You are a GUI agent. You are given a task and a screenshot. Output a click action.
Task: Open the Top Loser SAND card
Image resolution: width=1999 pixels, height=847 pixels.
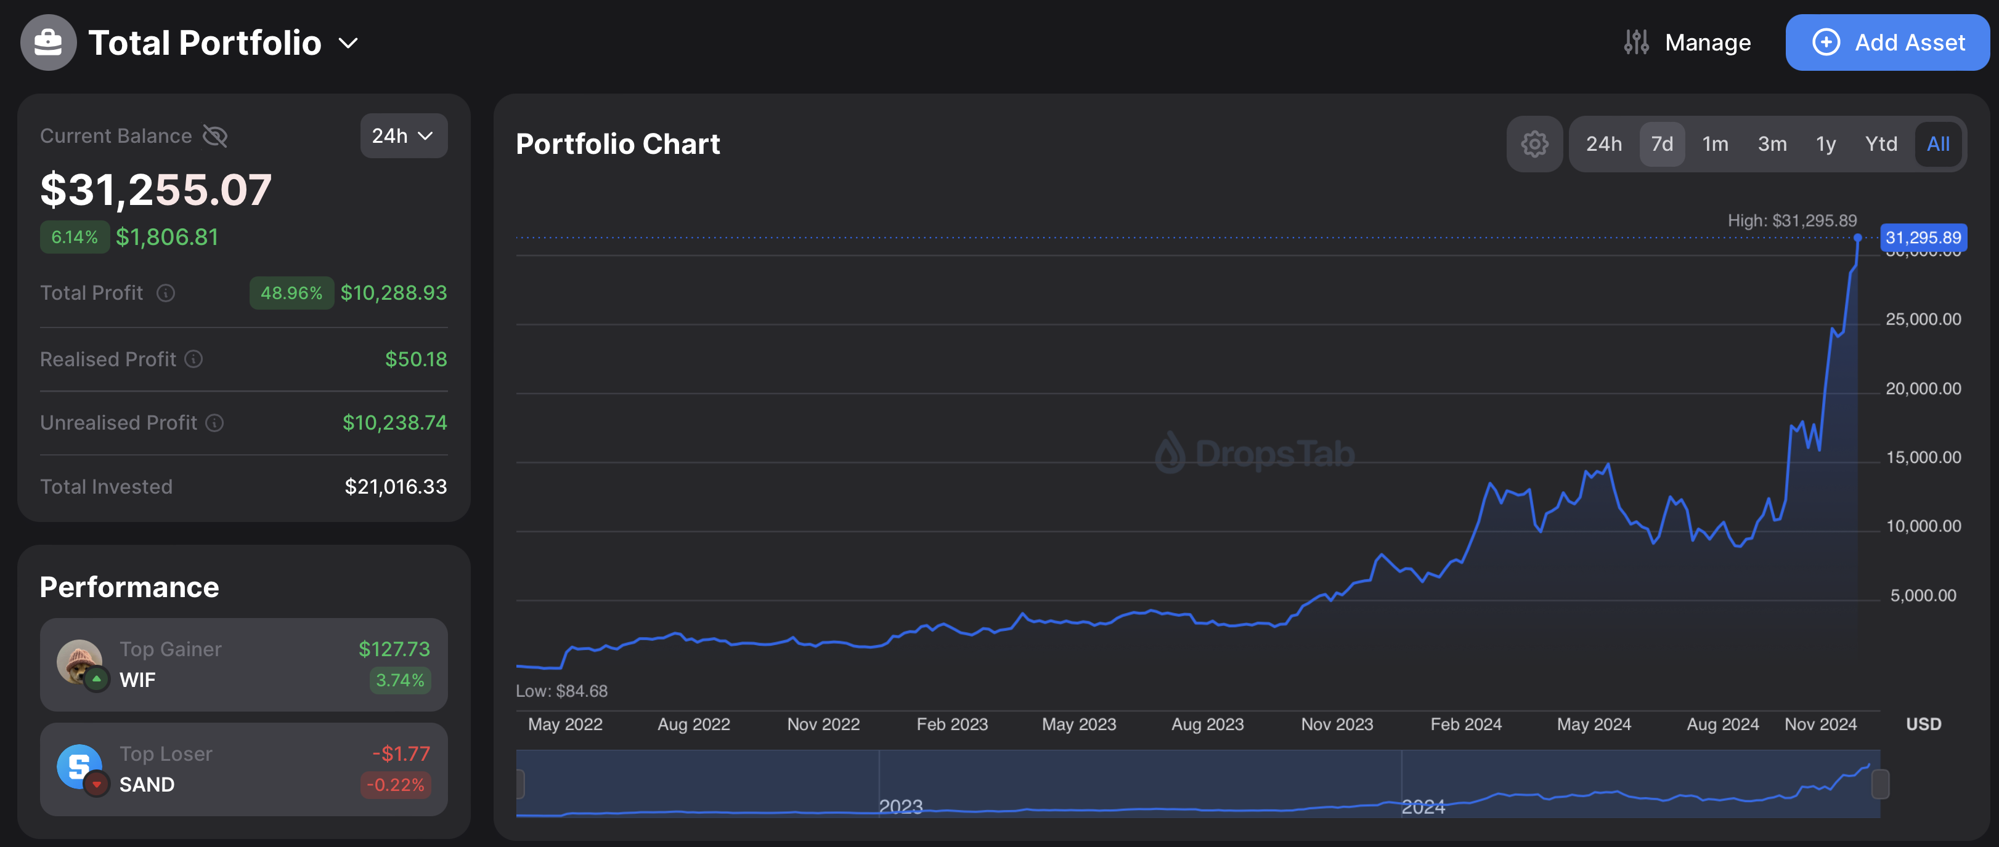pos(243,769)
